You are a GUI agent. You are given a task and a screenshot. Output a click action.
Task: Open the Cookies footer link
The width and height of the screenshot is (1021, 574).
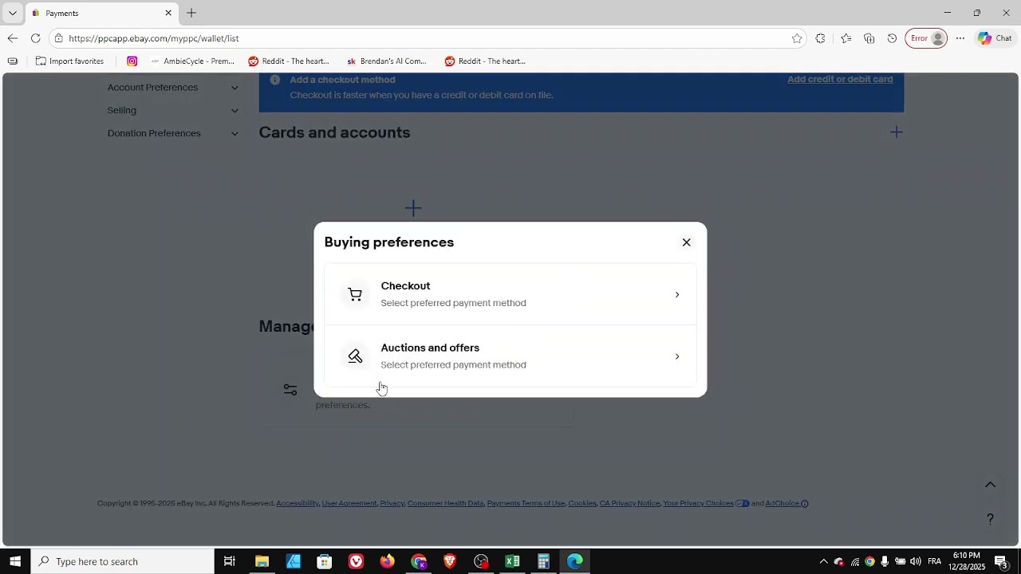tap(582, 503)
